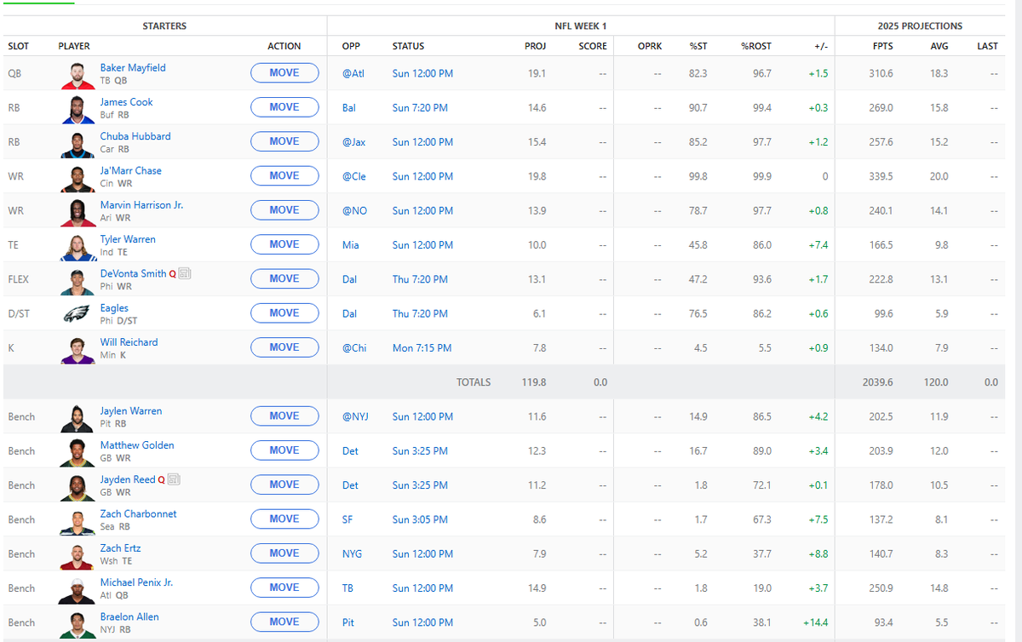The image size is (1022, 642).
Task: Open Matthew Golden player link
Action: click(x=137, y=445)
